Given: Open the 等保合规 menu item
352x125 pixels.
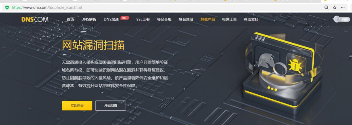Looking at the screenshot, I should point(164,20).
